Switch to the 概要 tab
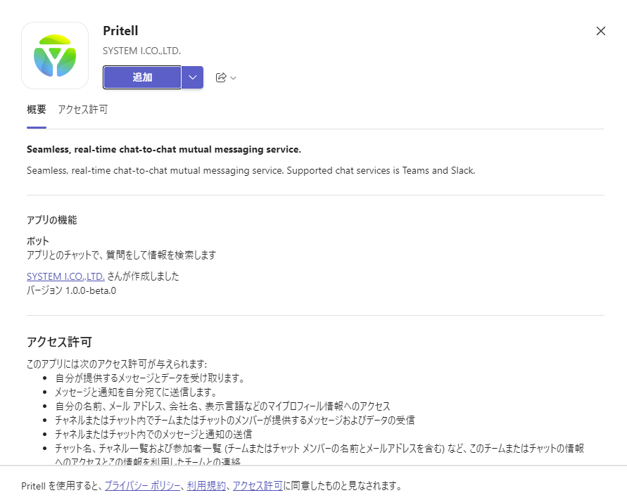The width and height of the screenshot is (627, 500). coord(37,110)
